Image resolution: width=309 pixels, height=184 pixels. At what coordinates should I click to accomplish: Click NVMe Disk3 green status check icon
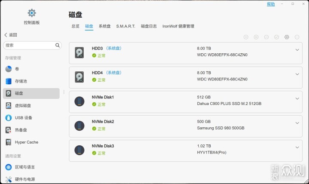tap(94, 153)
